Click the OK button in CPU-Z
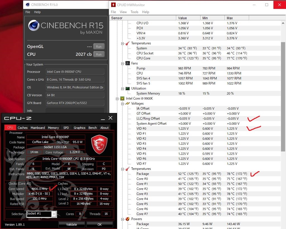The image size is (286, 229). (x=100, y=225)
